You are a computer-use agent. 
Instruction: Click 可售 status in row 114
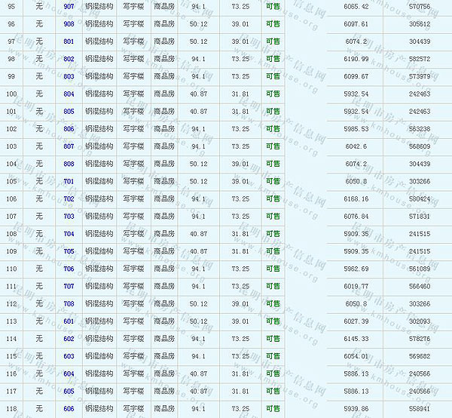[x=273, y=339]
